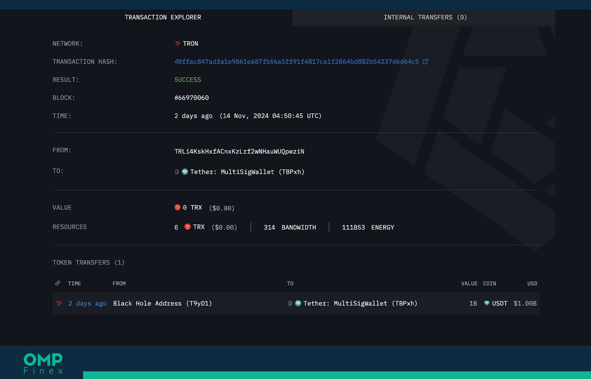Viewport: 591px width, 379px height.
Task: Click the Token Transfers (1) heading
Action: (88, 263)
